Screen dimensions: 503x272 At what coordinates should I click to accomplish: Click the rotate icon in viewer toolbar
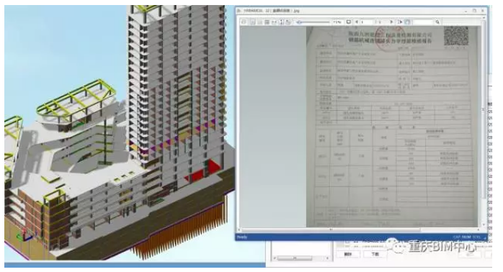click(x=288, y=22)
